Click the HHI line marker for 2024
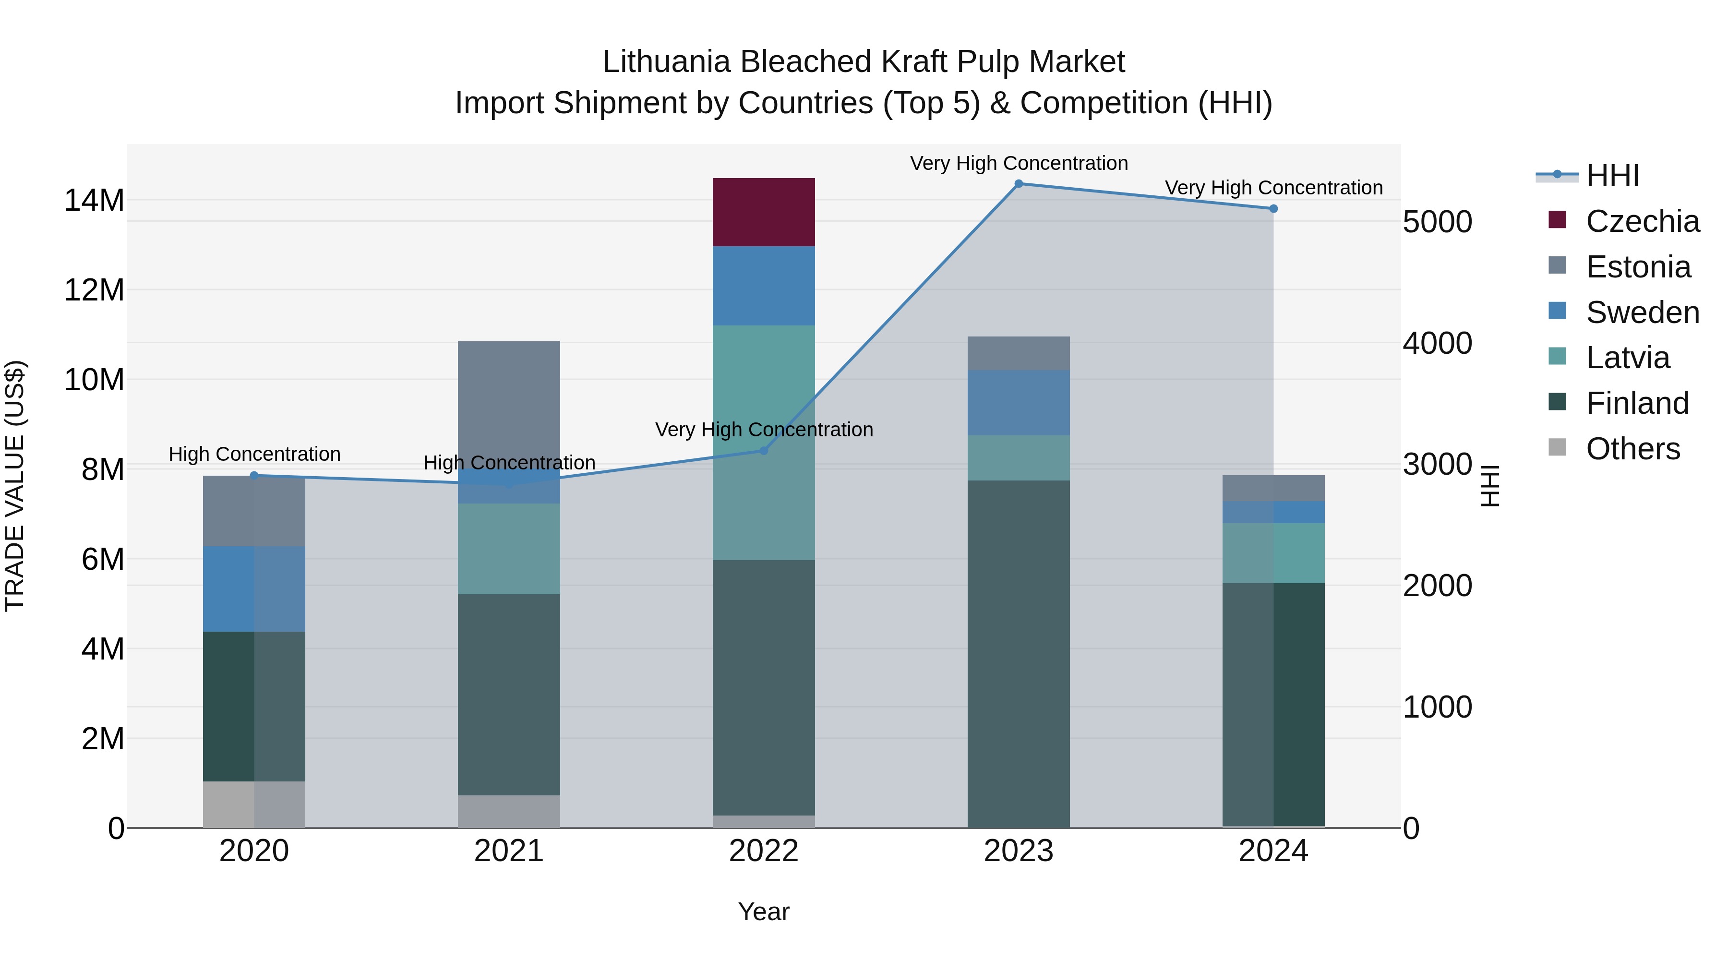The image size is (1728, 972). point(1273,209)
